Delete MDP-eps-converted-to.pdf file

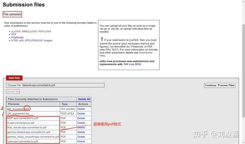[81, 118]
